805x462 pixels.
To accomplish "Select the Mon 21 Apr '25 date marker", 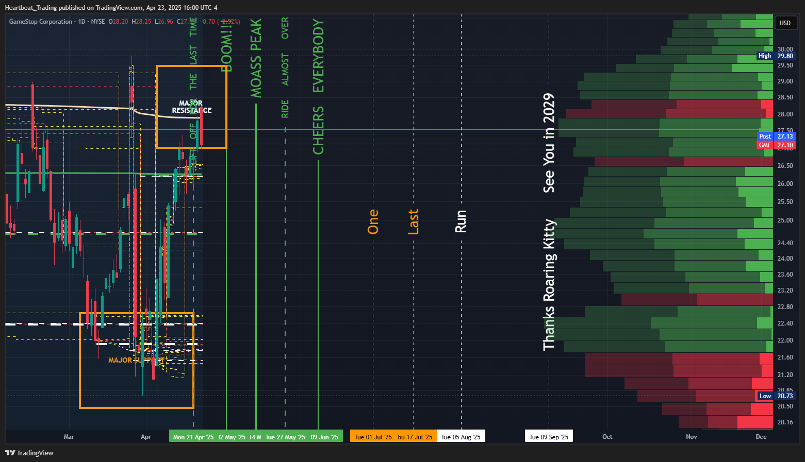I will (x=193, y=437).
